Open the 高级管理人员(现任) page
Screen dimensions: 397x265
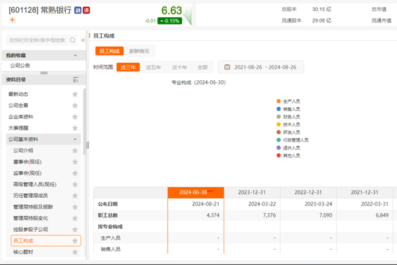35,184
